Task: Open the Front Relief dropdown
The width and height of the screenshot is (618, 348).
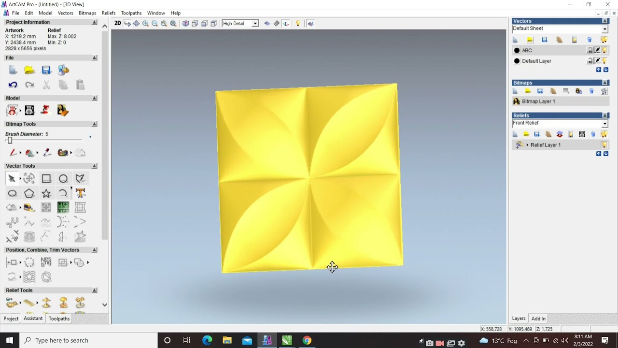Action: (x=604, y=124)
